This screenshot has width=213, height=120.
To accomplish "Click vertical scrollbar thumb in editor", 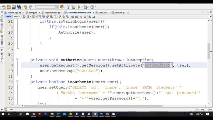I will point(209,51).
